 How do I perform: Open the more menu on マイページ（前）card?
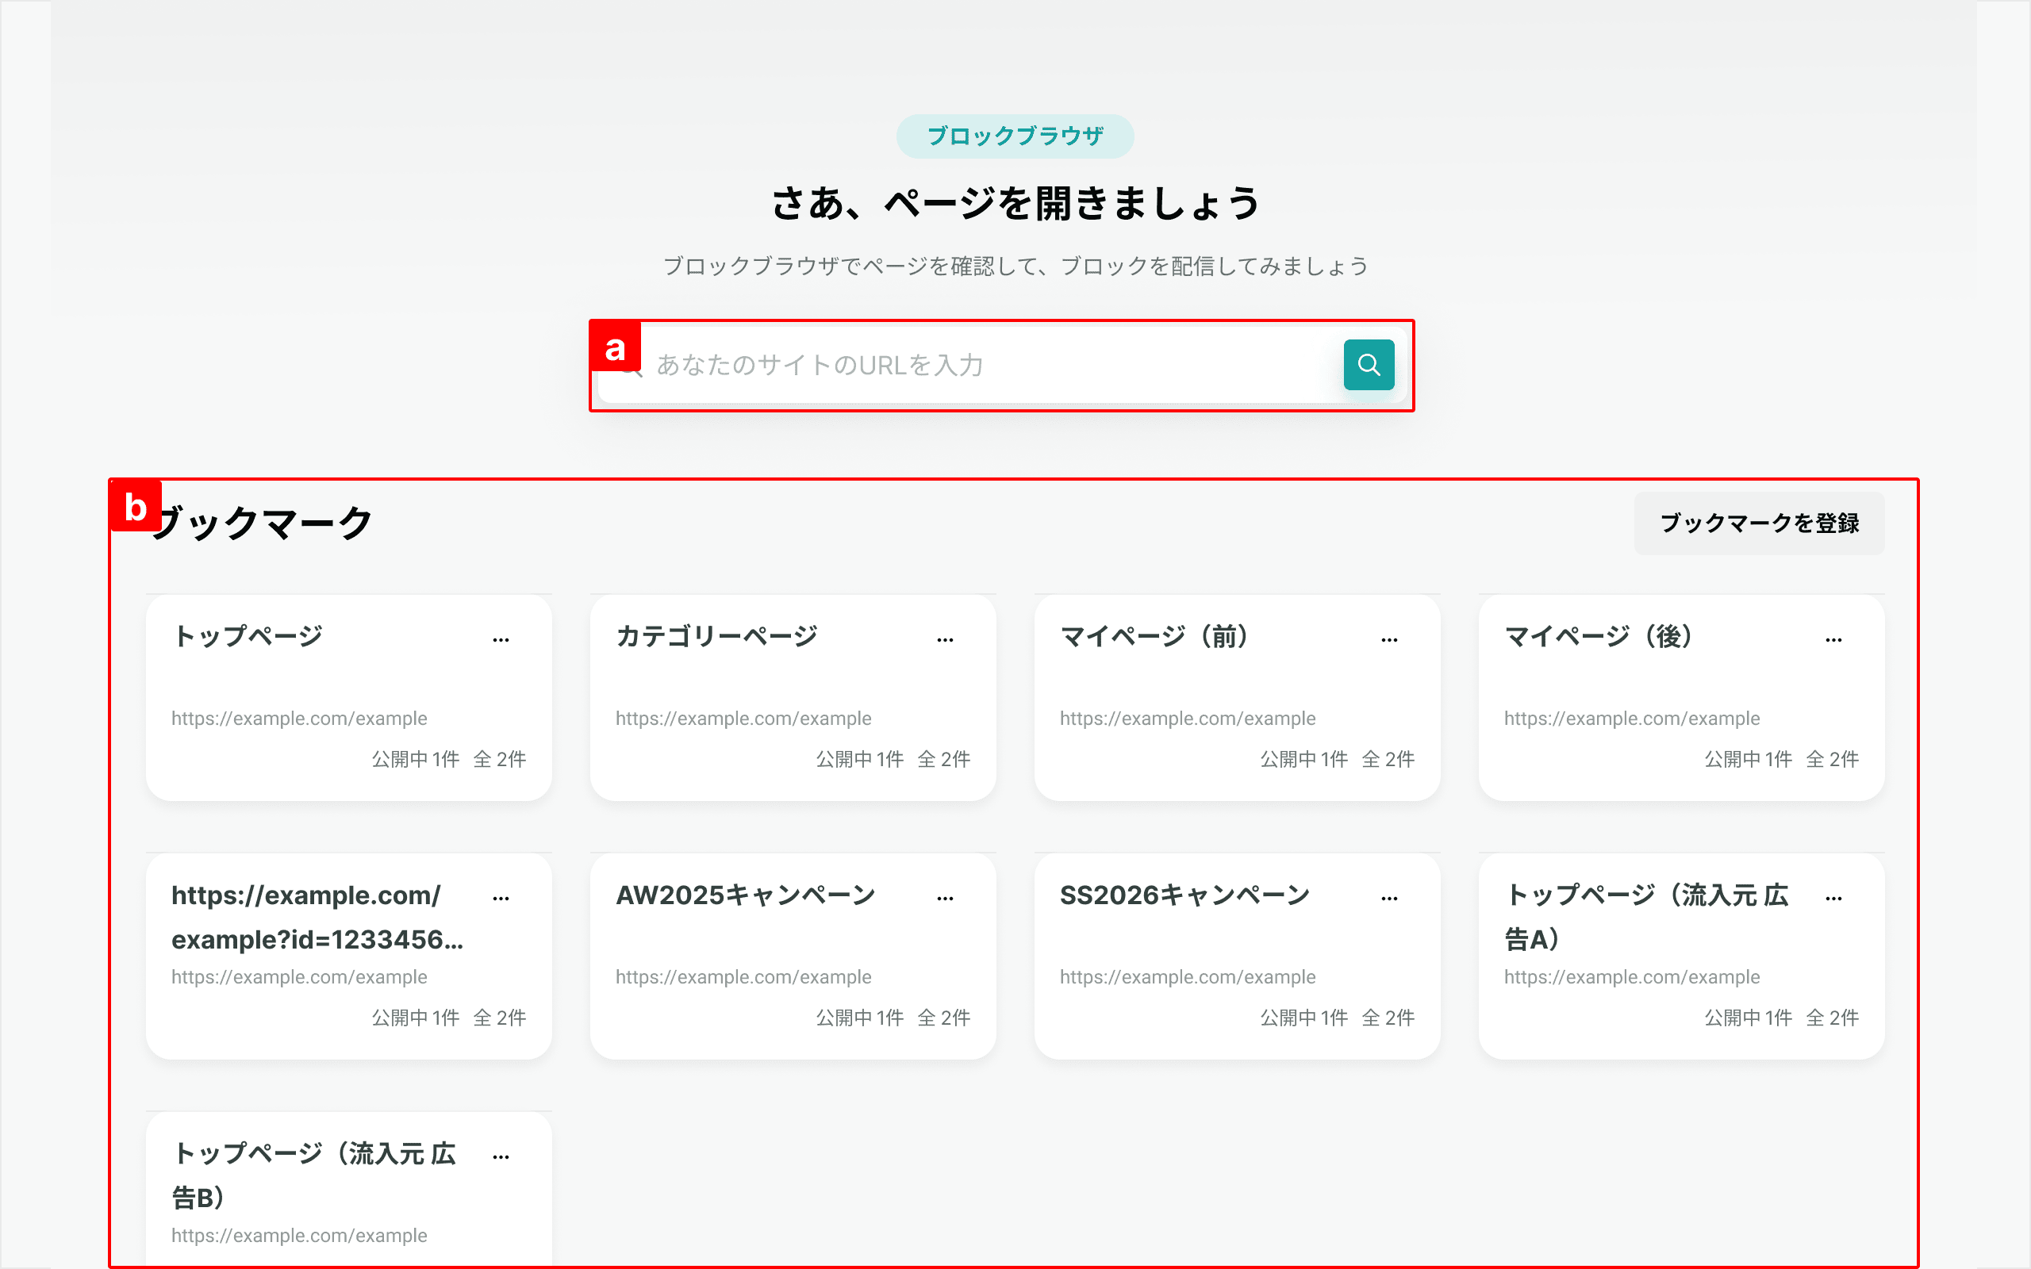pyautogui.click(x=1389, y=639)
